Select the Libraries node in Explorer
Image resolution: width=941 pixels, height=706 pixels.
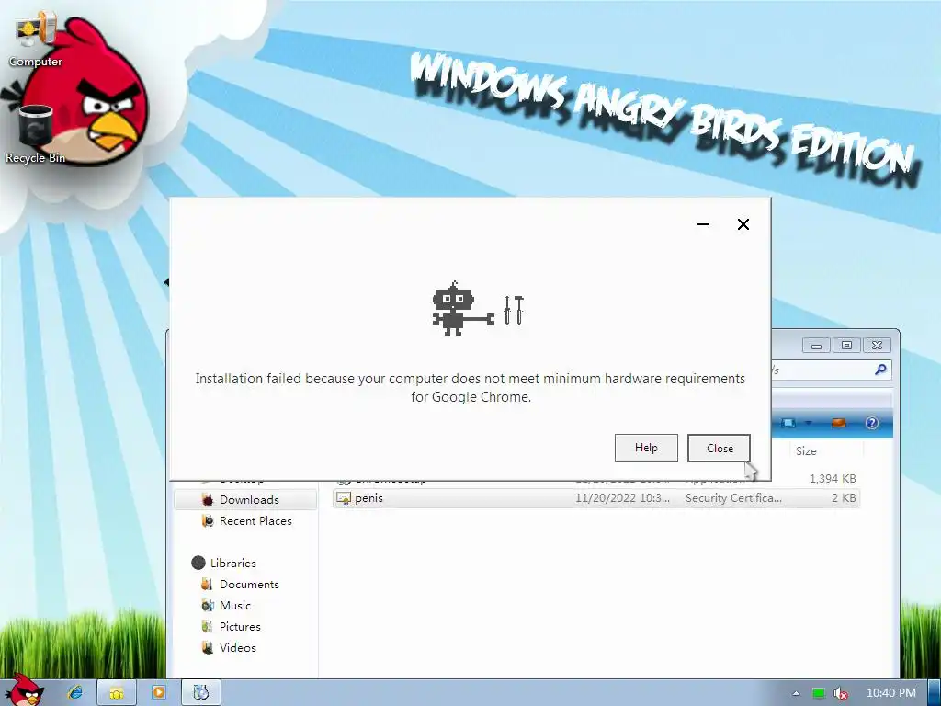(x=232, y=564)
